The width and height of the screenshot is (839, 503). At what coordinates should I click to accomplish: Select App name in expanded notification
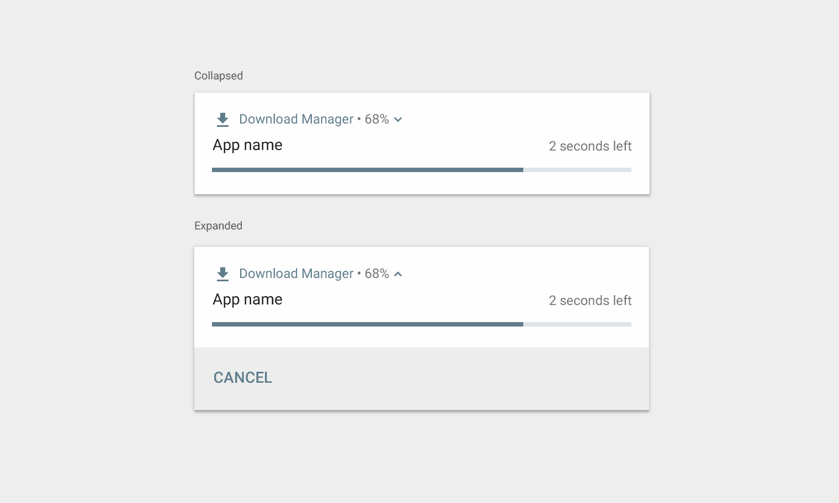pos(248,299)
